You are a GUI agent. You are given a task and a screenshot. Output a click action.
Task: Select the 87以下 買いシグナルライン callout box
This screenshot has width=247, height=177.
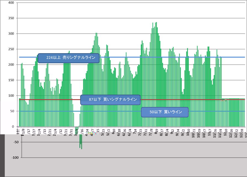point(110,100)
